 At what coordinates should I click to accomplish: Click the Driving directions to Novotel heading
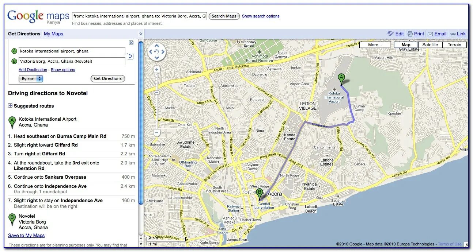tap(48, 93)
